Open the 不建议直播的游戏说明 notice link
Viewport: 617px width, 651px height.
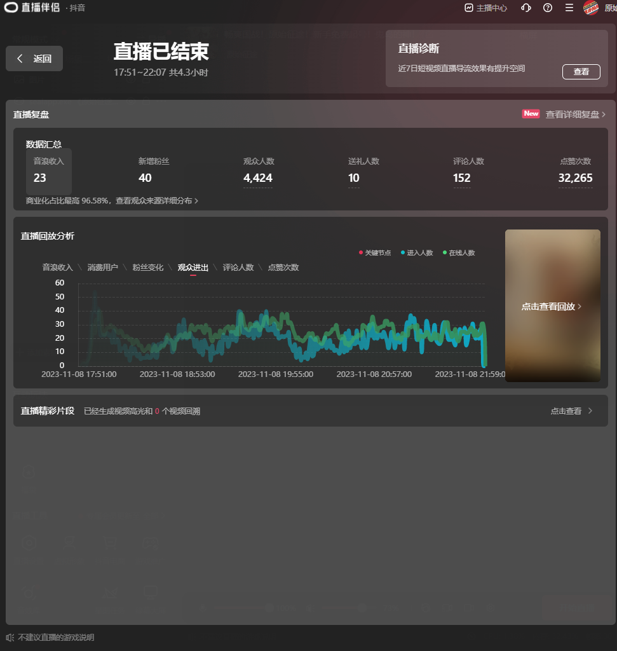tap(56, 637)
